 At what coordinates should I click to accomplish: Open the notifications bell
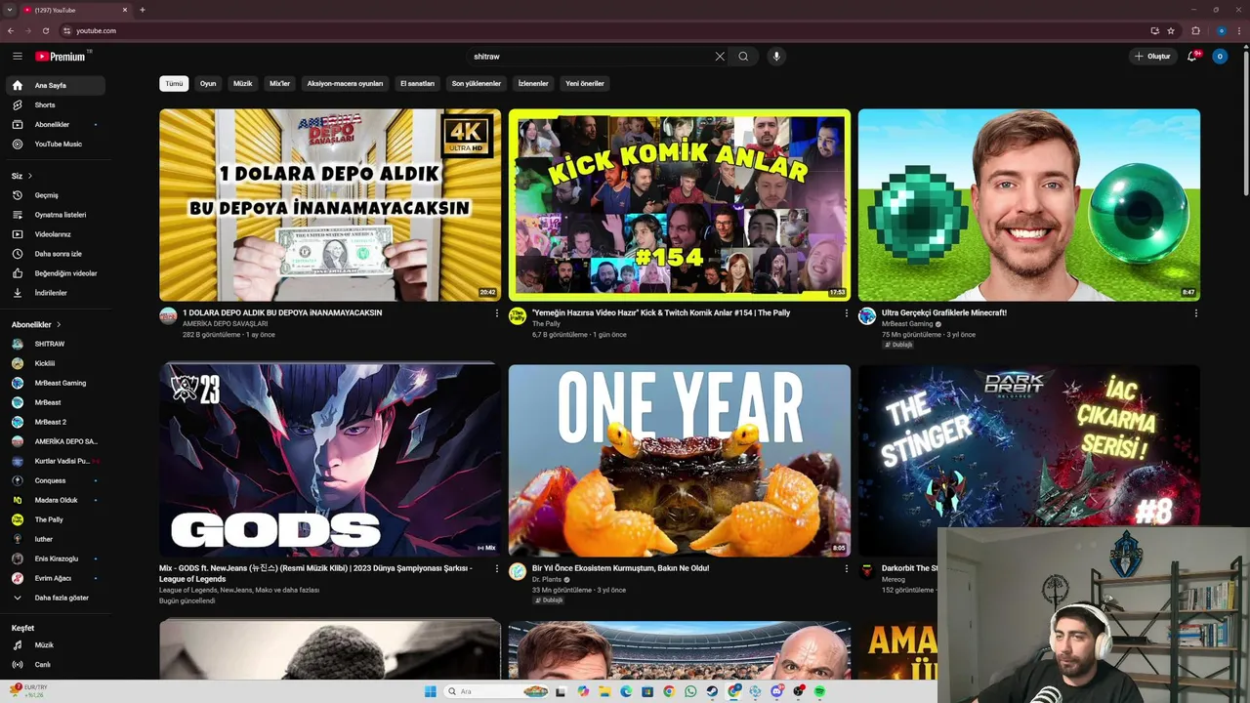1192,57
